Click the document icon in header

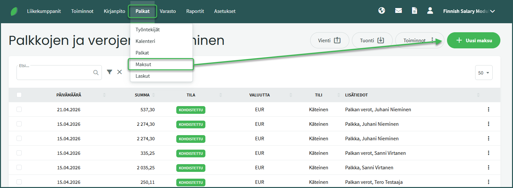coord(414,11)
